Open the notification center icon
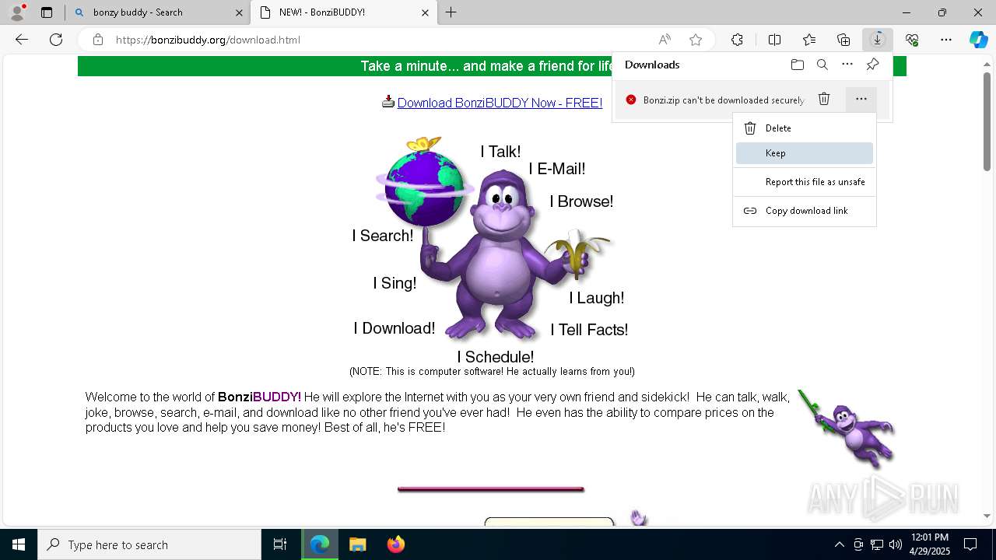The height and width of the screenshot is (560, 996). click(971, 544)
